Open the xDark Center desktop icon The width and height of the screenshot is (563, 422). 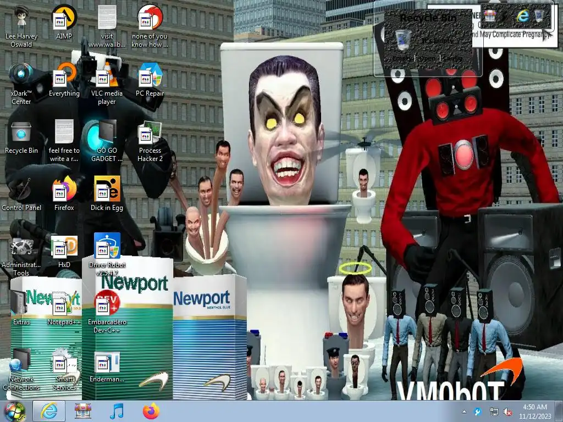[x=21, y=84]
